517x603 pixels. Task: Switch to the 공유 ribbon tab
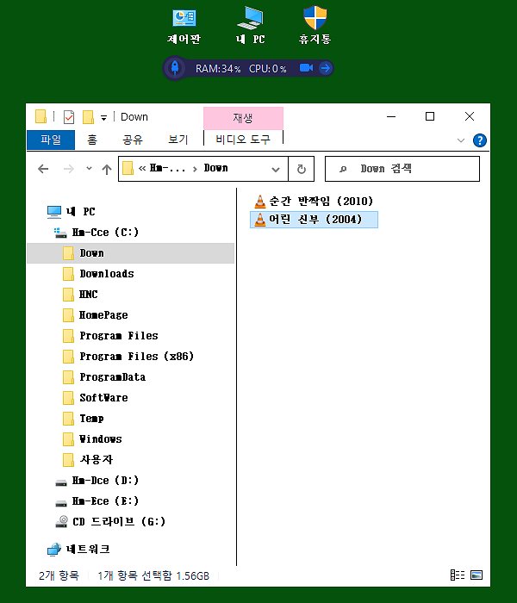coord(133,140)
